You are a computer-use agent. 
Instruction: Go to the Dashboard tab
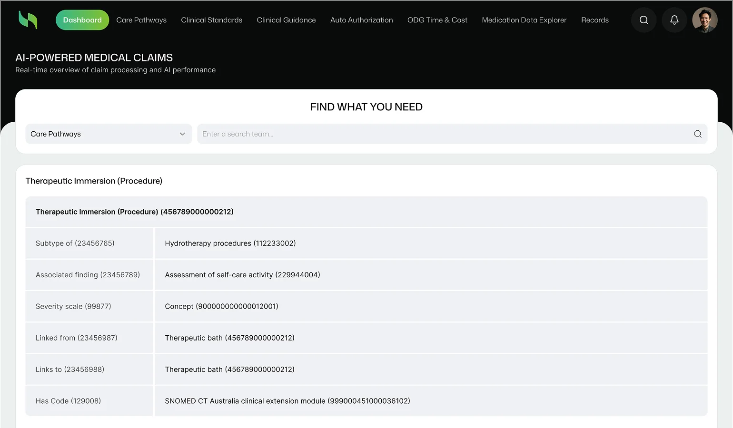(x=82, y=20)
